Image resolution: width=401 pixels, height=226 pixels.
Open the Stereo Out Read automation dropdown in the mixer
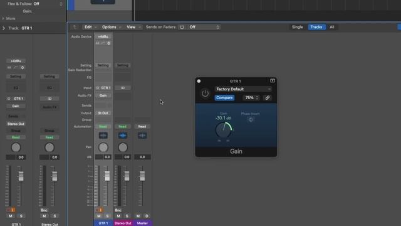coord(123,127)
